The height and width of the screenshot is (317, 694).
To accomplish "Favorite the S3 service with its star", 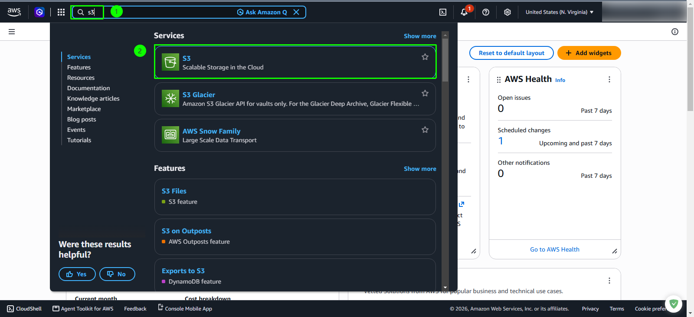I will [x=425, y=57].
